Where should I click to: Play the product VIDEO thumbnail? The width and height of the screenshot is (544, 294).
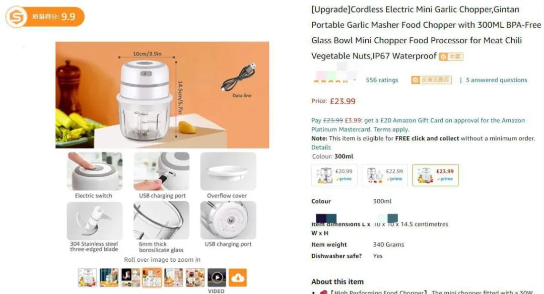pyautogui.click(x=217, y=277)
